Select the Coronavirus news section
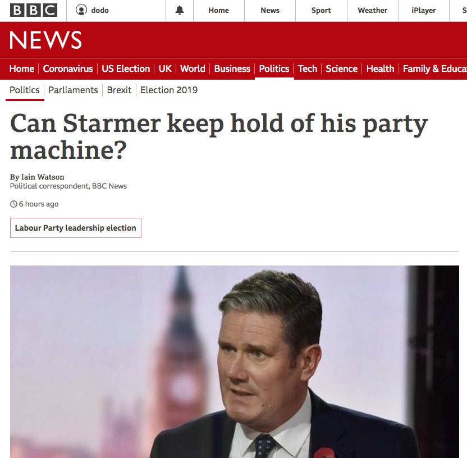The width and height of the screenshot is (467, 458). click(68, 69)
